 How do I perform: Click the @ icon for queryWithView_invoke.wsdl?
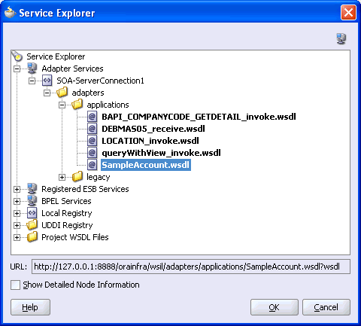[x=92, y=153]
